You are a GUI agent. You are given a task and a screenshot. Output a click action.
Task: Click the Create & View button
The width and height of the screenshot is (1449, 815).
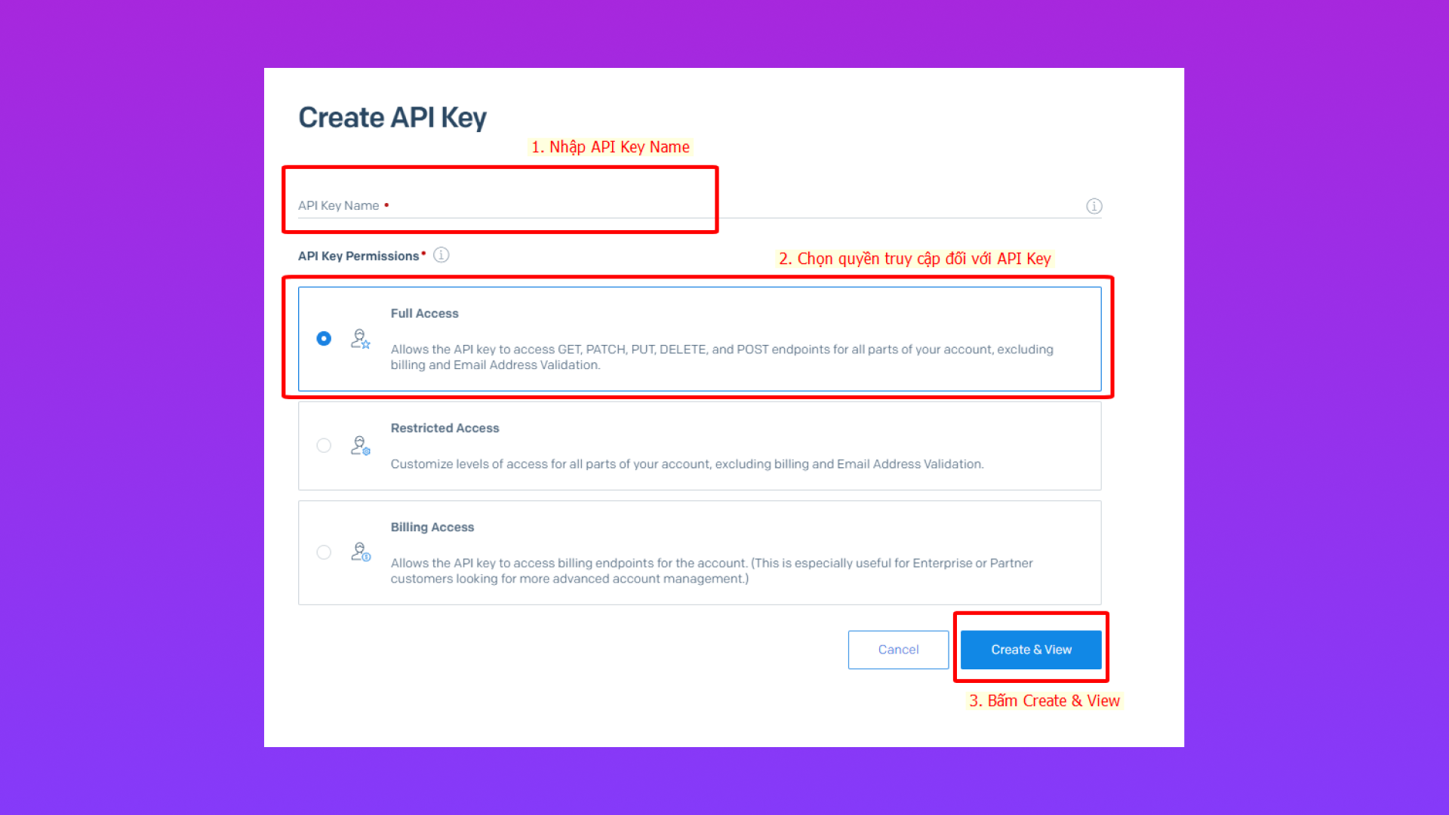1031,650
